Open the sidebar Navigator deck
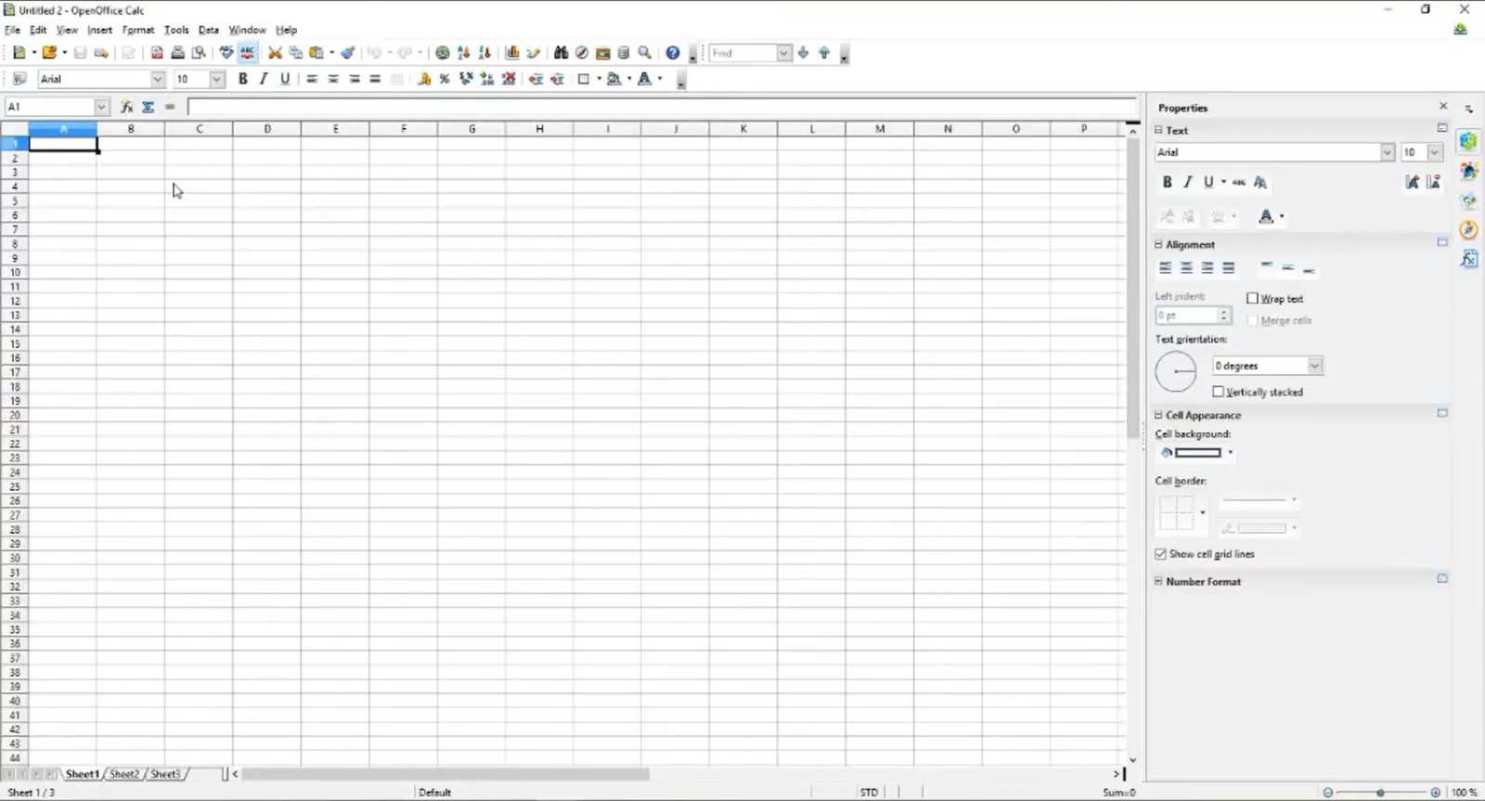Screen dimensions: 1485x801 [x=1468, y=229]
